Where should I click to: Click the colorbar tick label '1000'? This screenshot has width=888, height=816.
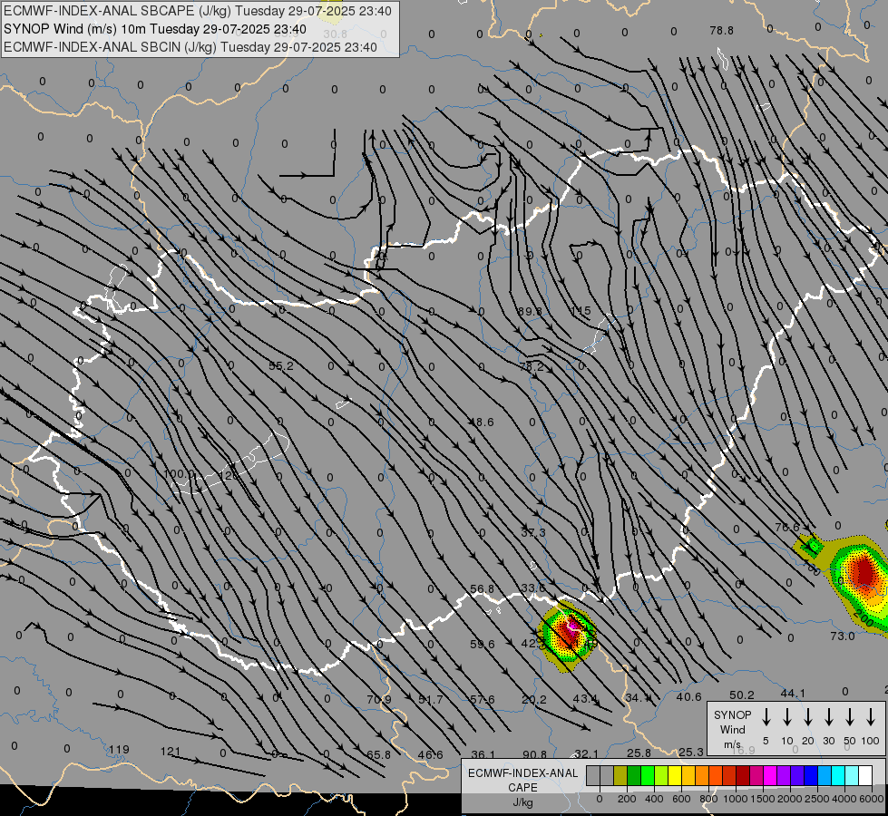click(x=736, y=799)
